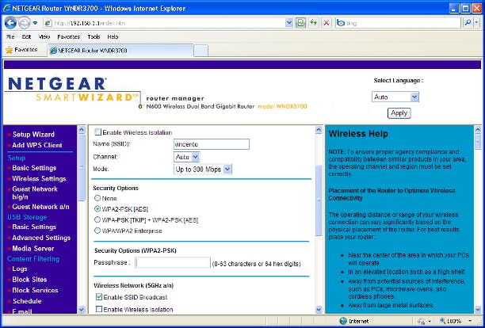Open Logs under Content Filtering

[x=20, y=269]
